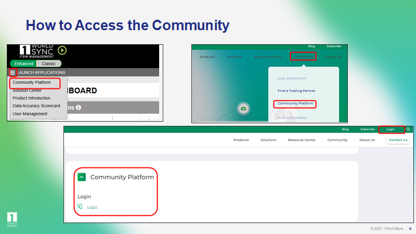Click Products in the upper website navigation
Image resolution: width=416 pixels, height=234 pixels.
[x=207, y=57]
